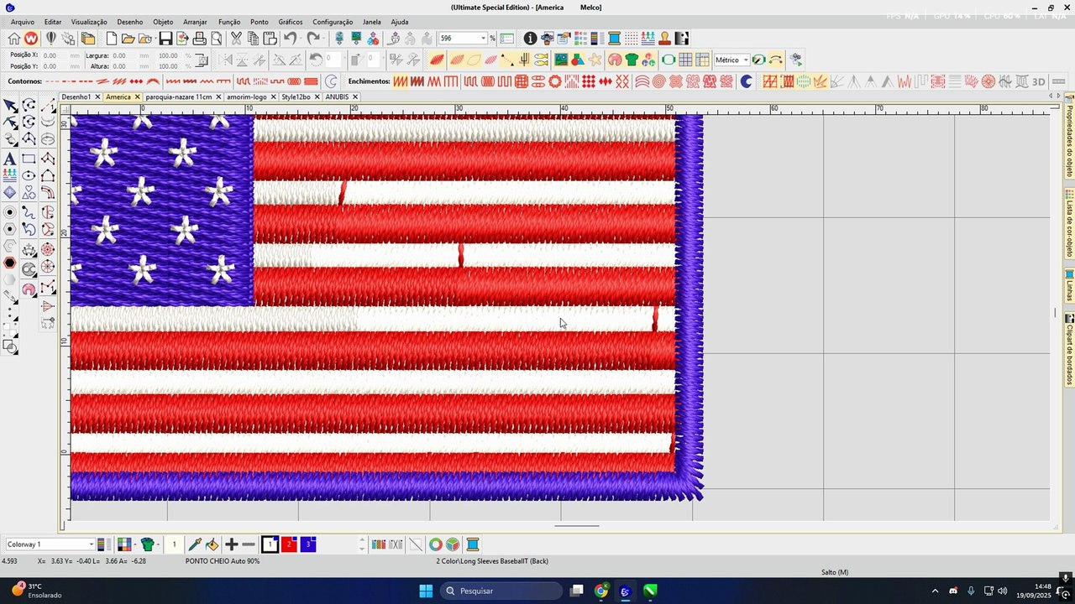Open a design file with the folder icon
The height and width of the screenshot is (604, 1075).
tap(128, 39)
